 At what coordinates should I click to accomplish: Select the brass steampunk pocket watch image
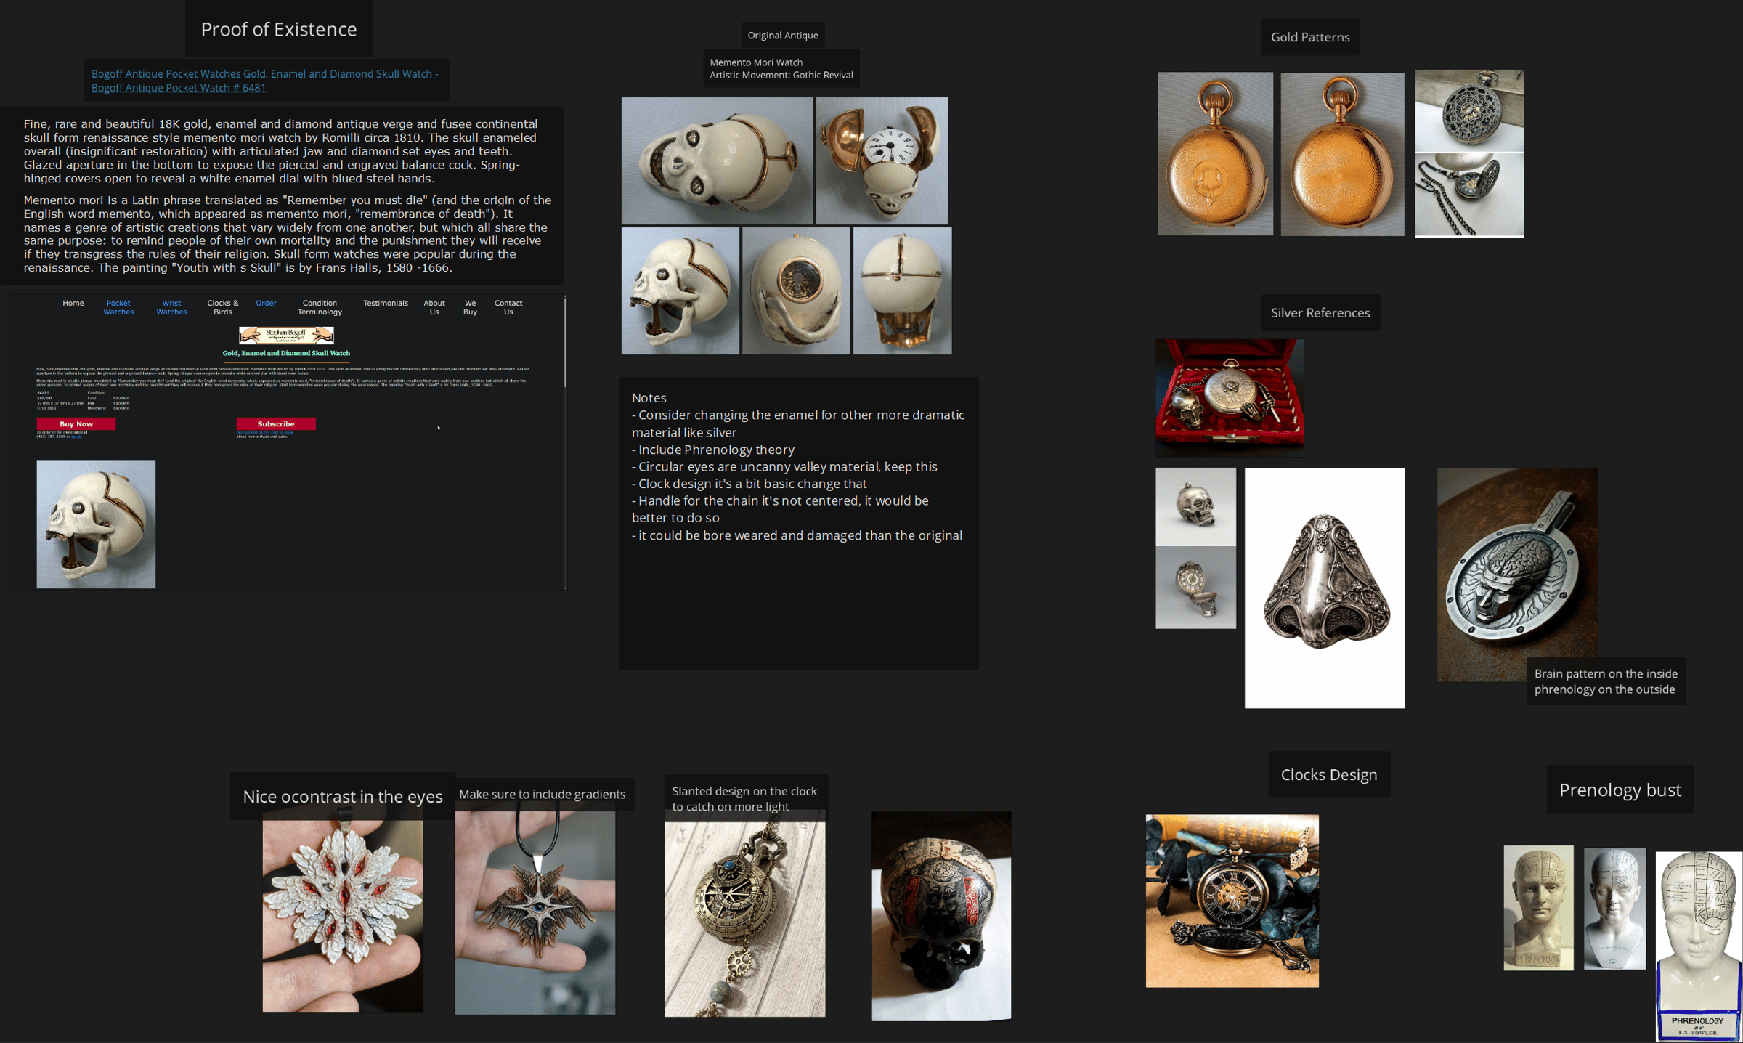pyautogui.click(x=745, y=919)
